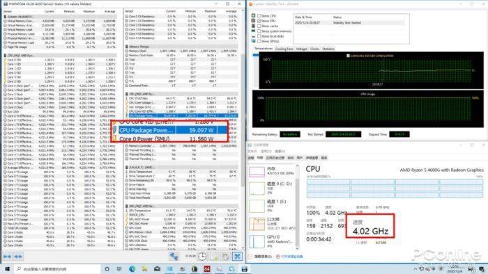The image size is (488, 274).
Task: Click the Task Manager sidebar scrollbar down arrow
Action: (297, 248)
